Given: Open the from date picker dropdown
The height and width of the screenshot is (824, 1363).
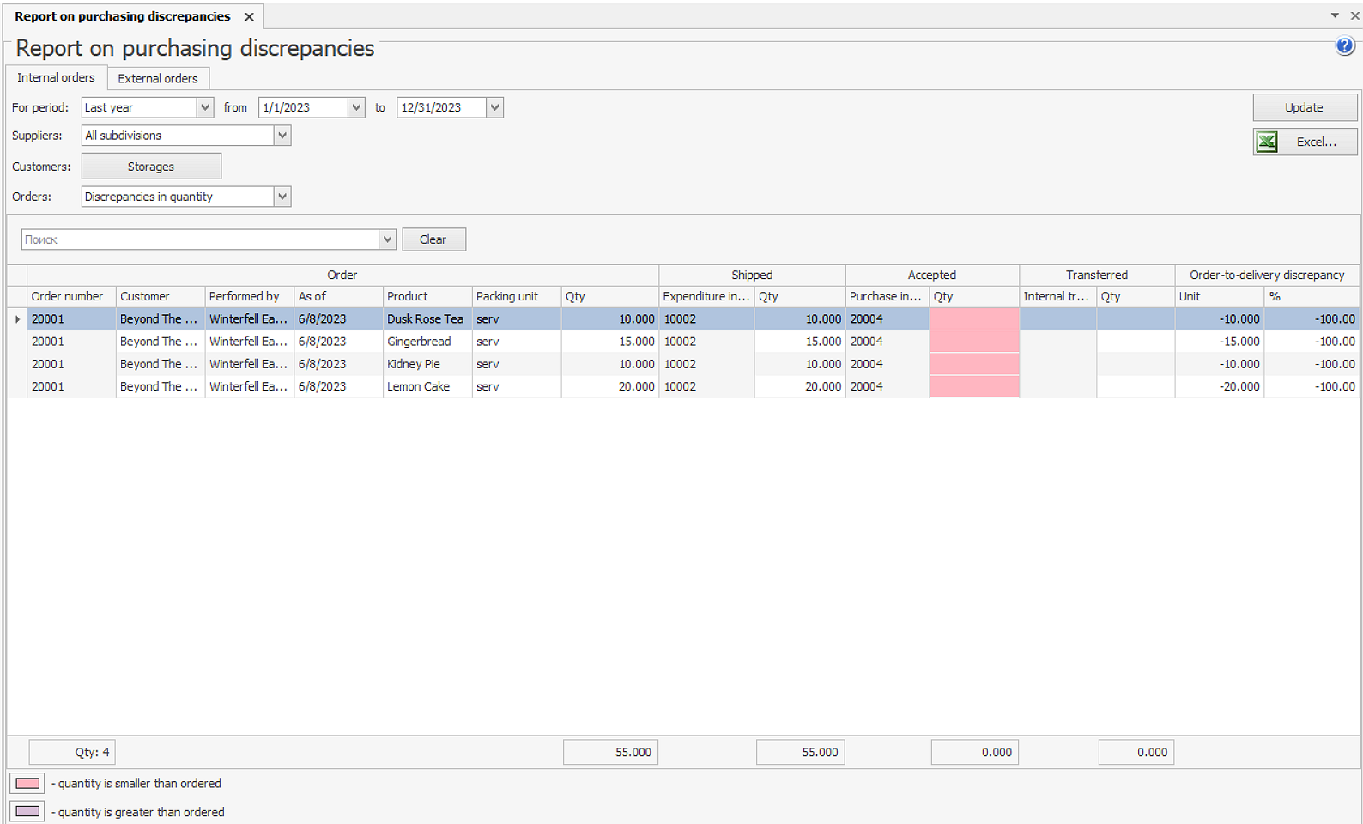Looking at the screenshot, I should [356, 107].
